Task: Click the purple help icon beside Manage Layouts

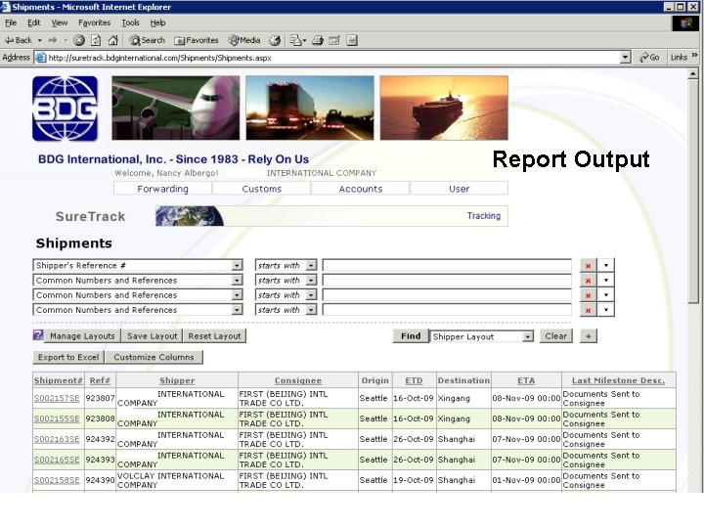Action: (38, 335)
